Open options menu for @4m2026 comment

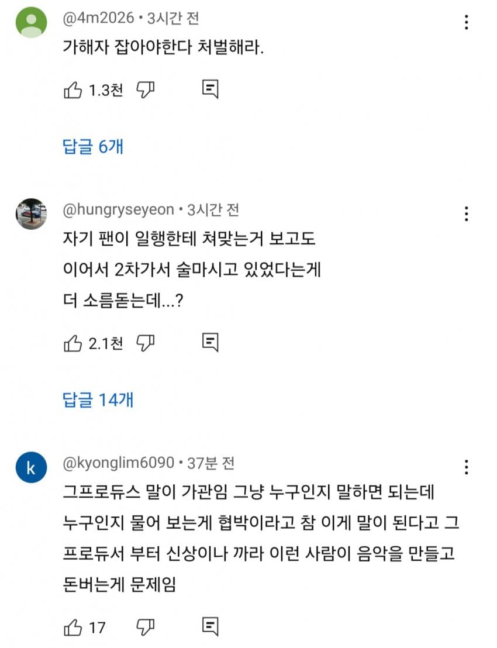[467, 22]
